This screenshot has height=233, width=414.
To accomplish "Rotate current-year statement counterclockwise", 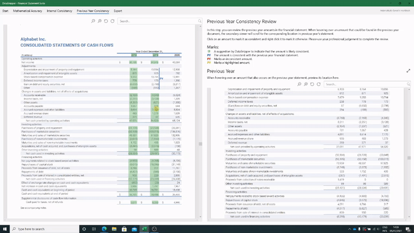I will (106, 21).
